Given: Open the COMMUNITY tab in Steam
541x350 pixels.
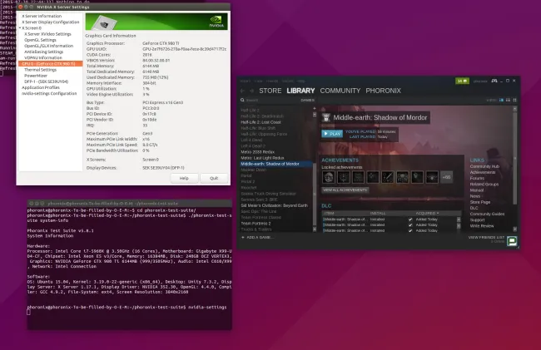Looking at the screenshot, I should [x=340, y=91].
